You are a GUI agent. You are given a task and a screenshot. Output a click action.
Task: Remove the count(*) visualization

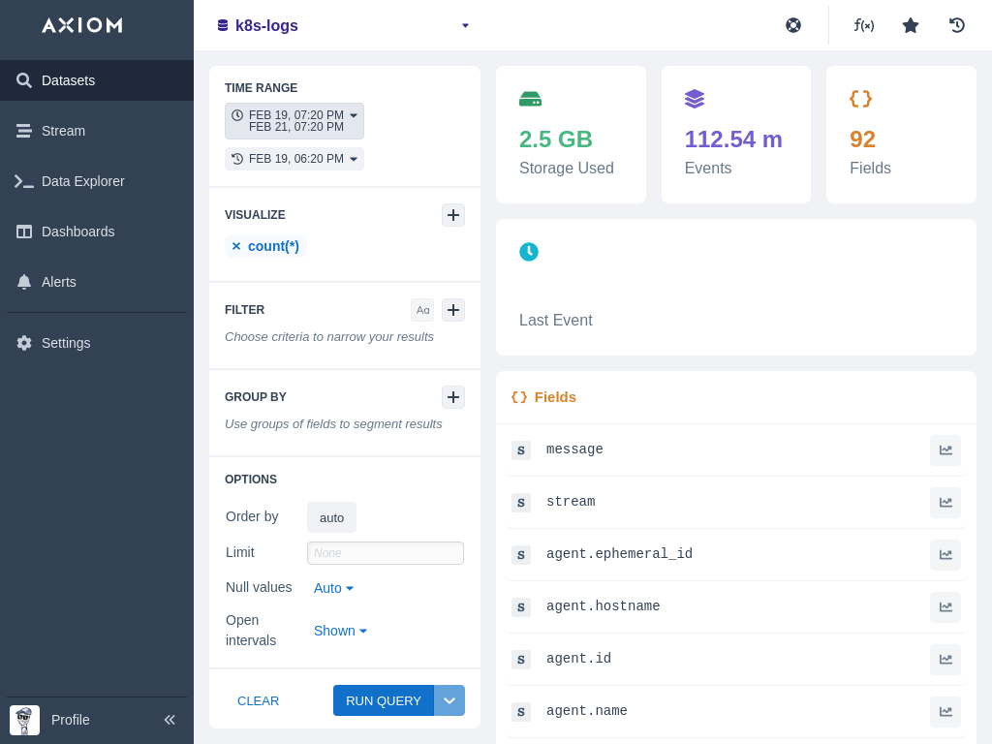click(x=235, y=246)
